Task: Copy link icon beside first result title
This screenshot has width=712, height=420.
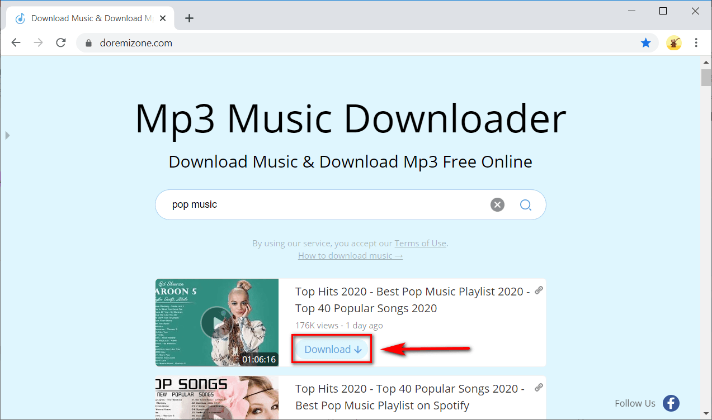Action: point(539,290)
